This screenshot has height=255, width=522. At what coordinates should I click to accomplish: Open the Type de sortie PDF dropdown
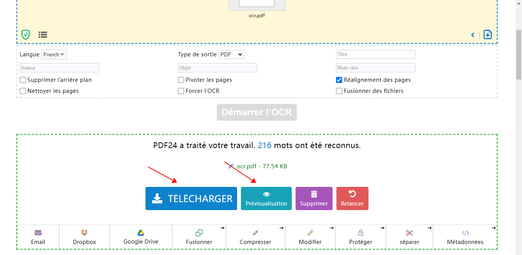tap(231, 54)
